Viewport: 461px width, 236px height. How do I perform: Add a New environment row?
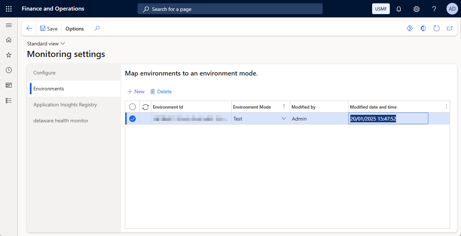pos(136,91)
